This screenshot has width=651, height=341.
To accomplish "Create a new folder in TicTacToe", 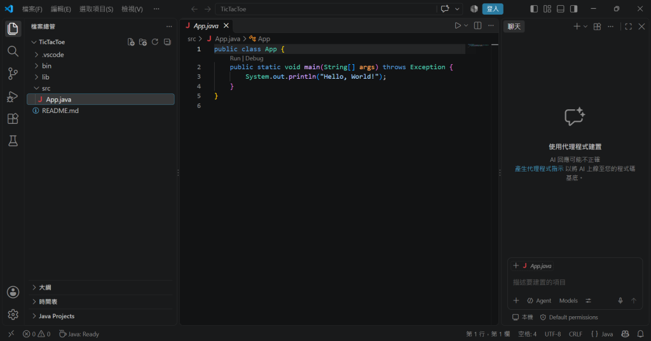I will tap(143, 42).
